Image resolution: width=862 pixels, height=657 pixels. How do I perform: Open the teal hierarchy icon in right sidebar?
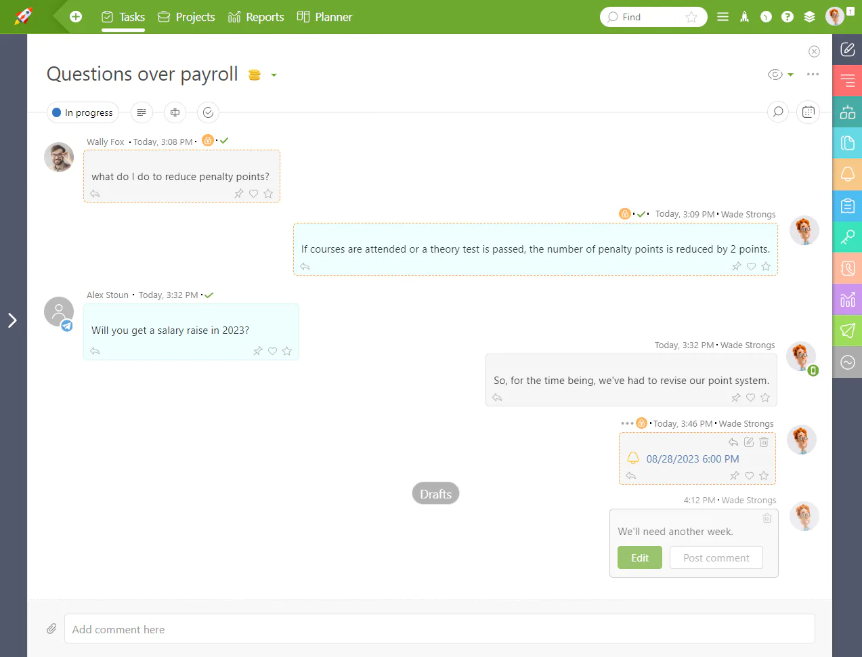tap(847, 112)
